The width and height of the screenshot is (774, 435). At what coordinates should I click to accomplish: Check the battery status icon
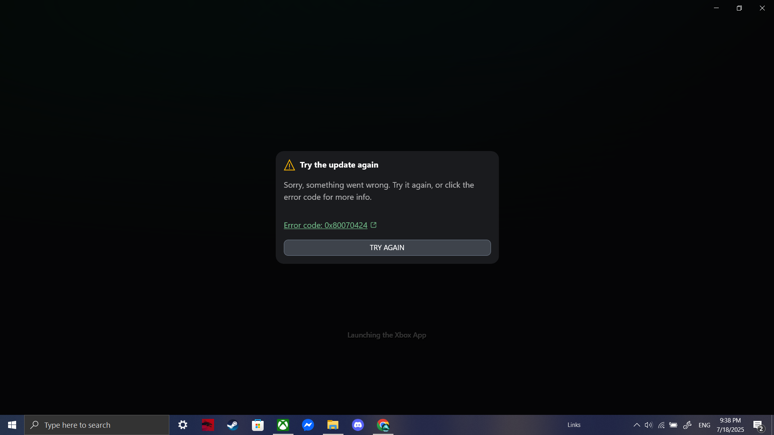673,425
